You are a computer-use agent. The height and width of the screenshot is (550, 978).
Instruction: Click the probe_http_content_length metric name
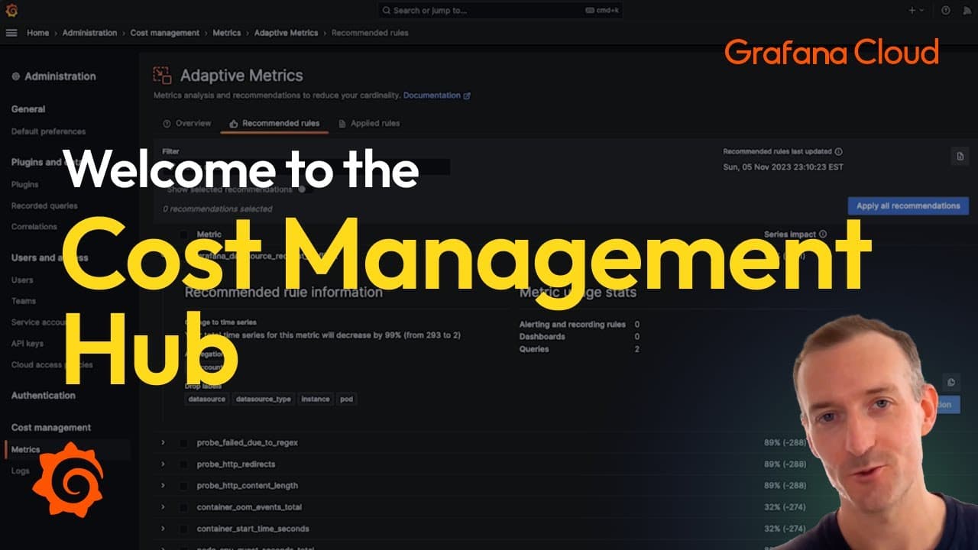[248, 485]
